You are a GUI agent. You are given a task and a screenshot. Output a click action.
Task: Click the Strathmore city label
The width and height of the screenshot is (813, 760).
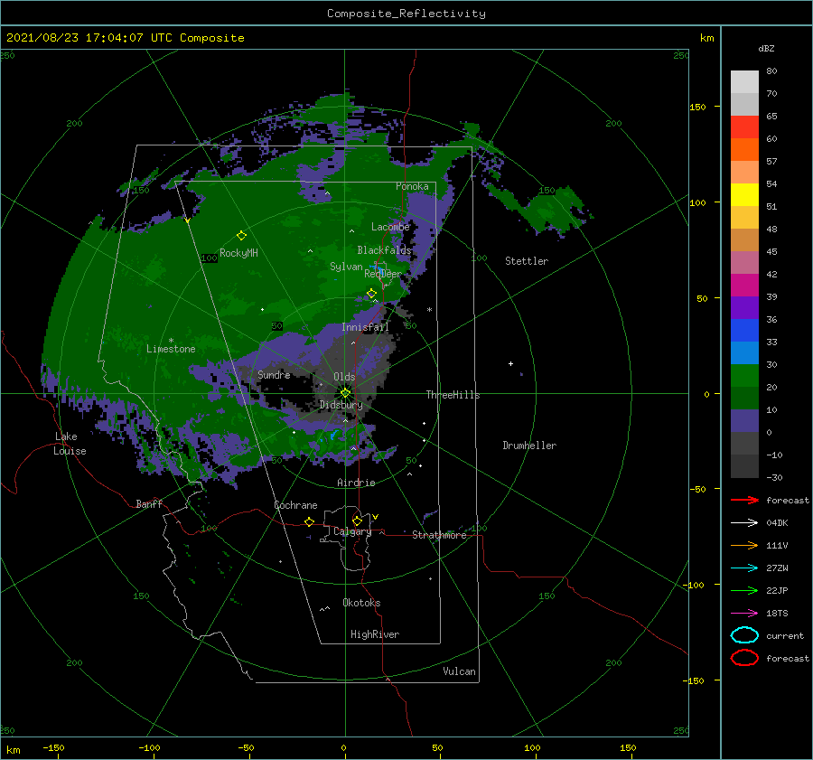click(x=439, y=535)
